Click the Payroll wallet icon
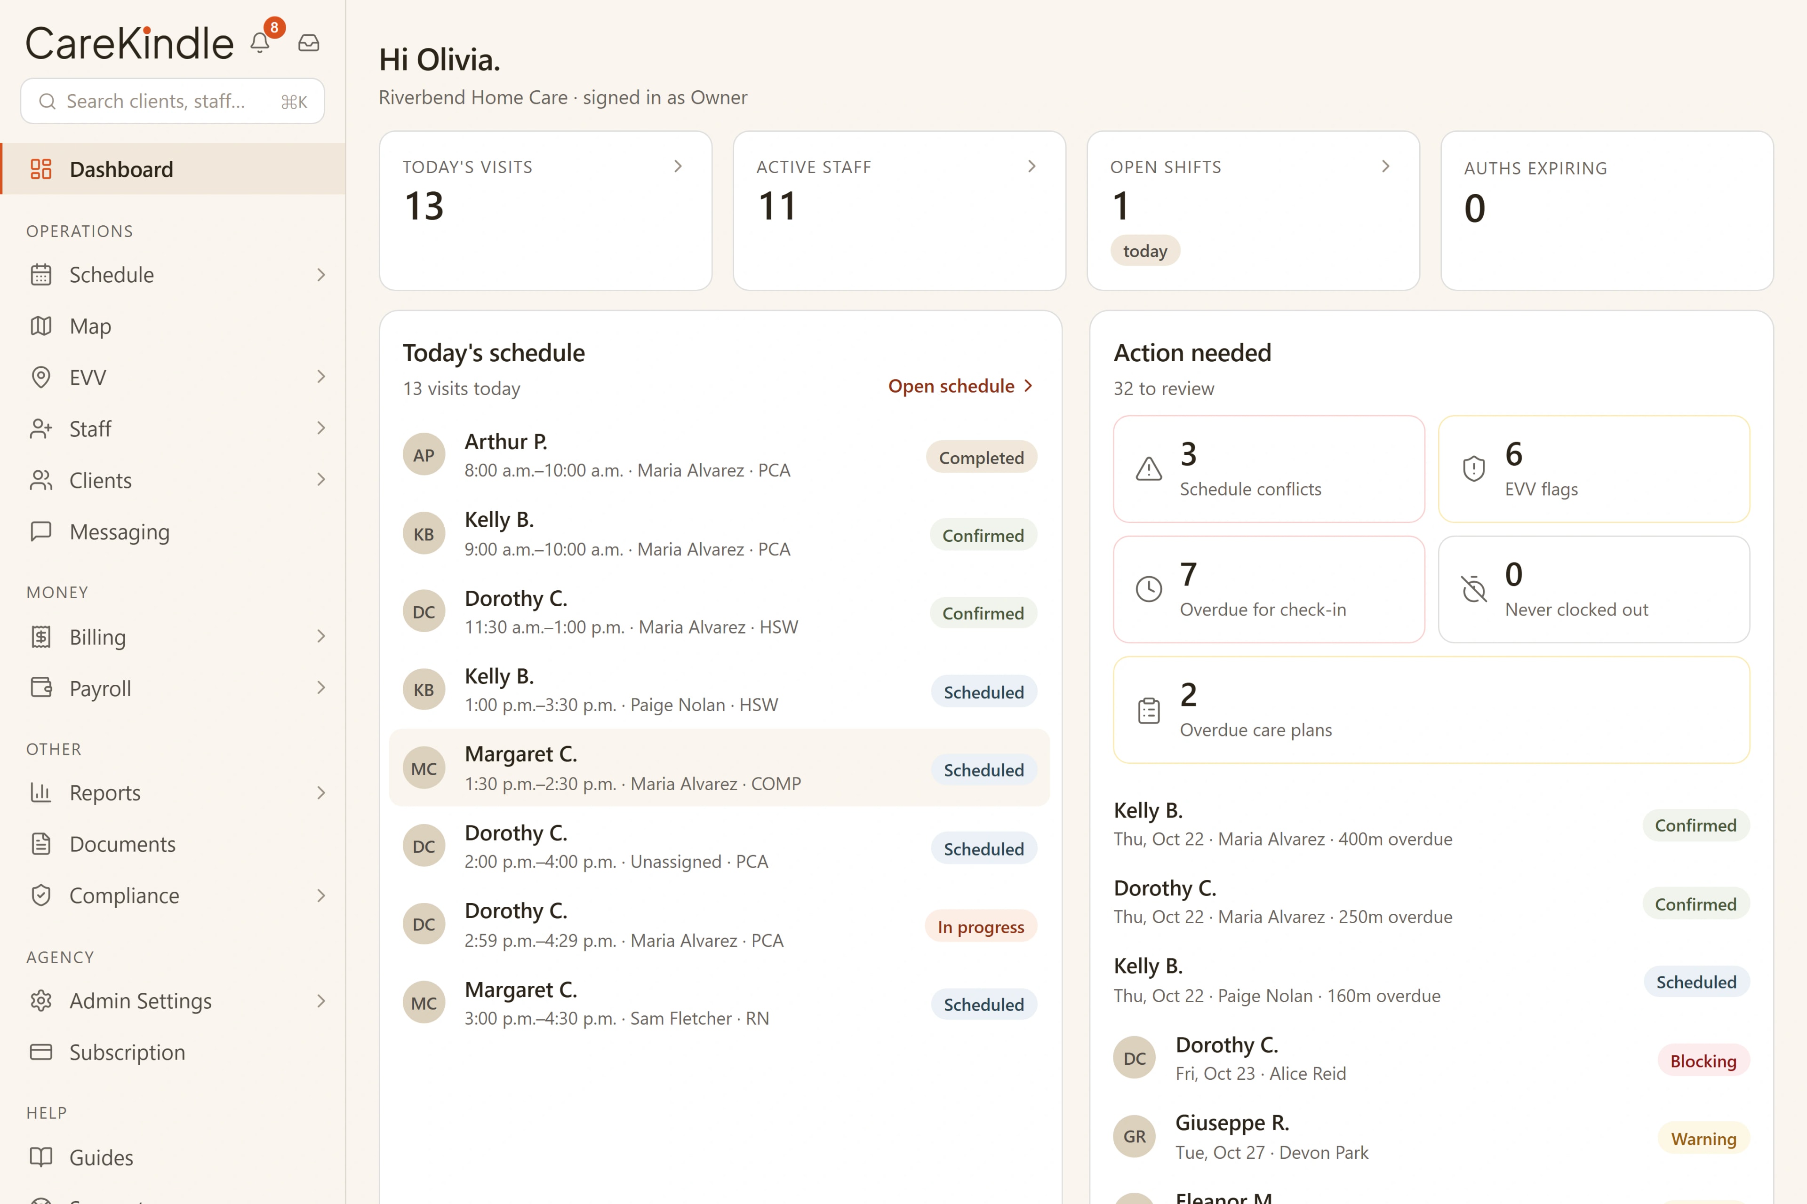This screenshot has width=1807, height=1204. point(41,687)
